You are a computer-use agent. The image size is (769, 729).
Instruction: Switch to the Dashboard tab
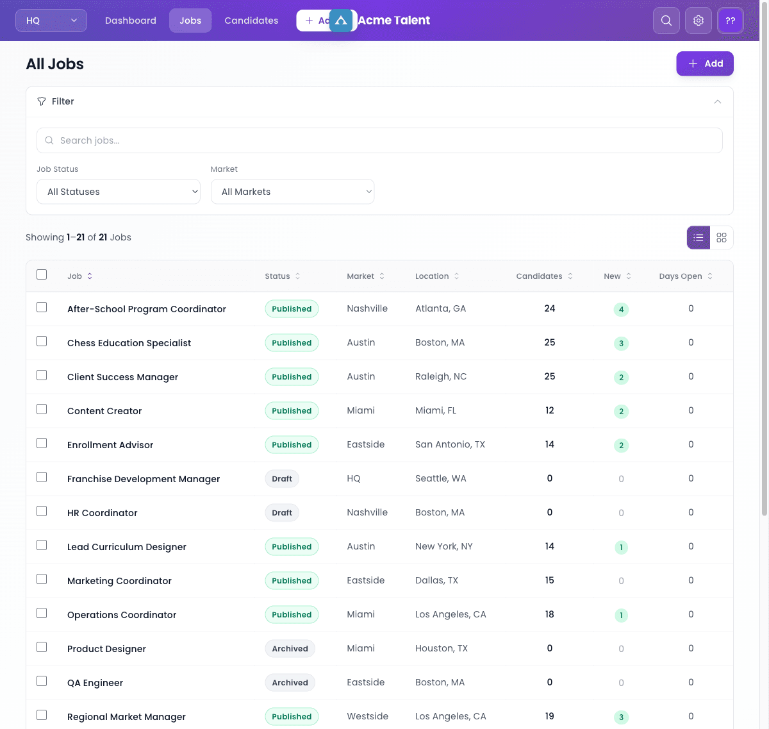pos(131,20)
